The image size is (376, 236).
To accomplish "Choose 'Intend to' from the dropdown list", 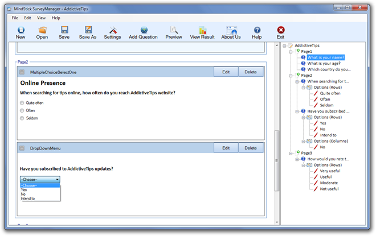I will pos(40,198).
